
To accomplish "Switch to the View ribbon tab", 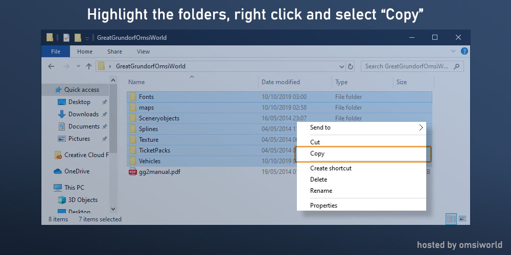I will pos(144,52).
